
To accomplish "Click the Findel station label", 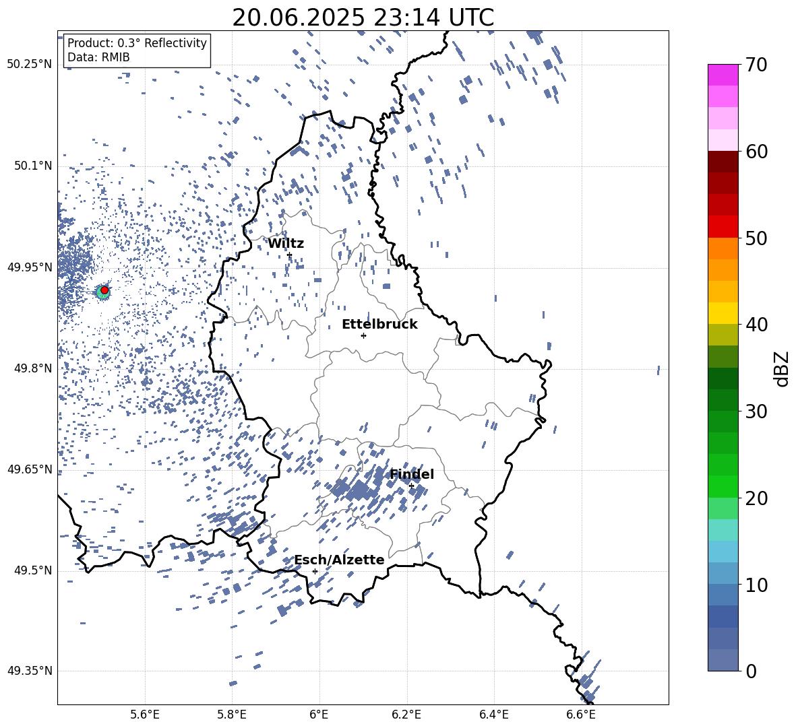I will (x=412, y=474).
